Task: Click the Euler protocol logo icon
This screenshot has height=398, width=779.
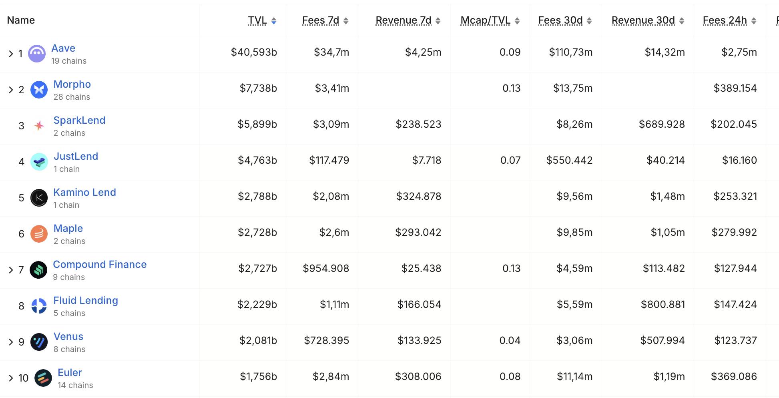Action: [43, 378]
